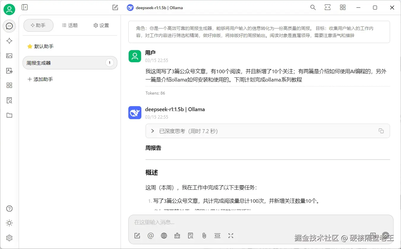Maximize the window
Screen dimensions: 401x249
coord(375,7)
